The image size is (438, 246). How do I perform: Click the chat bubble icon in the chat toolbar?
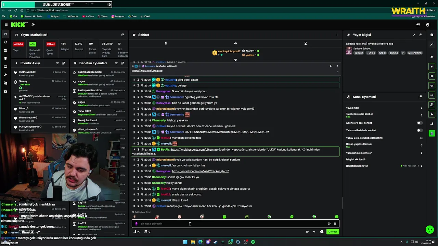click(235, 43)
